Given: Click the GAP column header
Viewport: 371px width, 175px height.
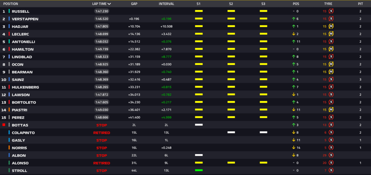Looking at the screenshot, I should (x=134, y=4).
